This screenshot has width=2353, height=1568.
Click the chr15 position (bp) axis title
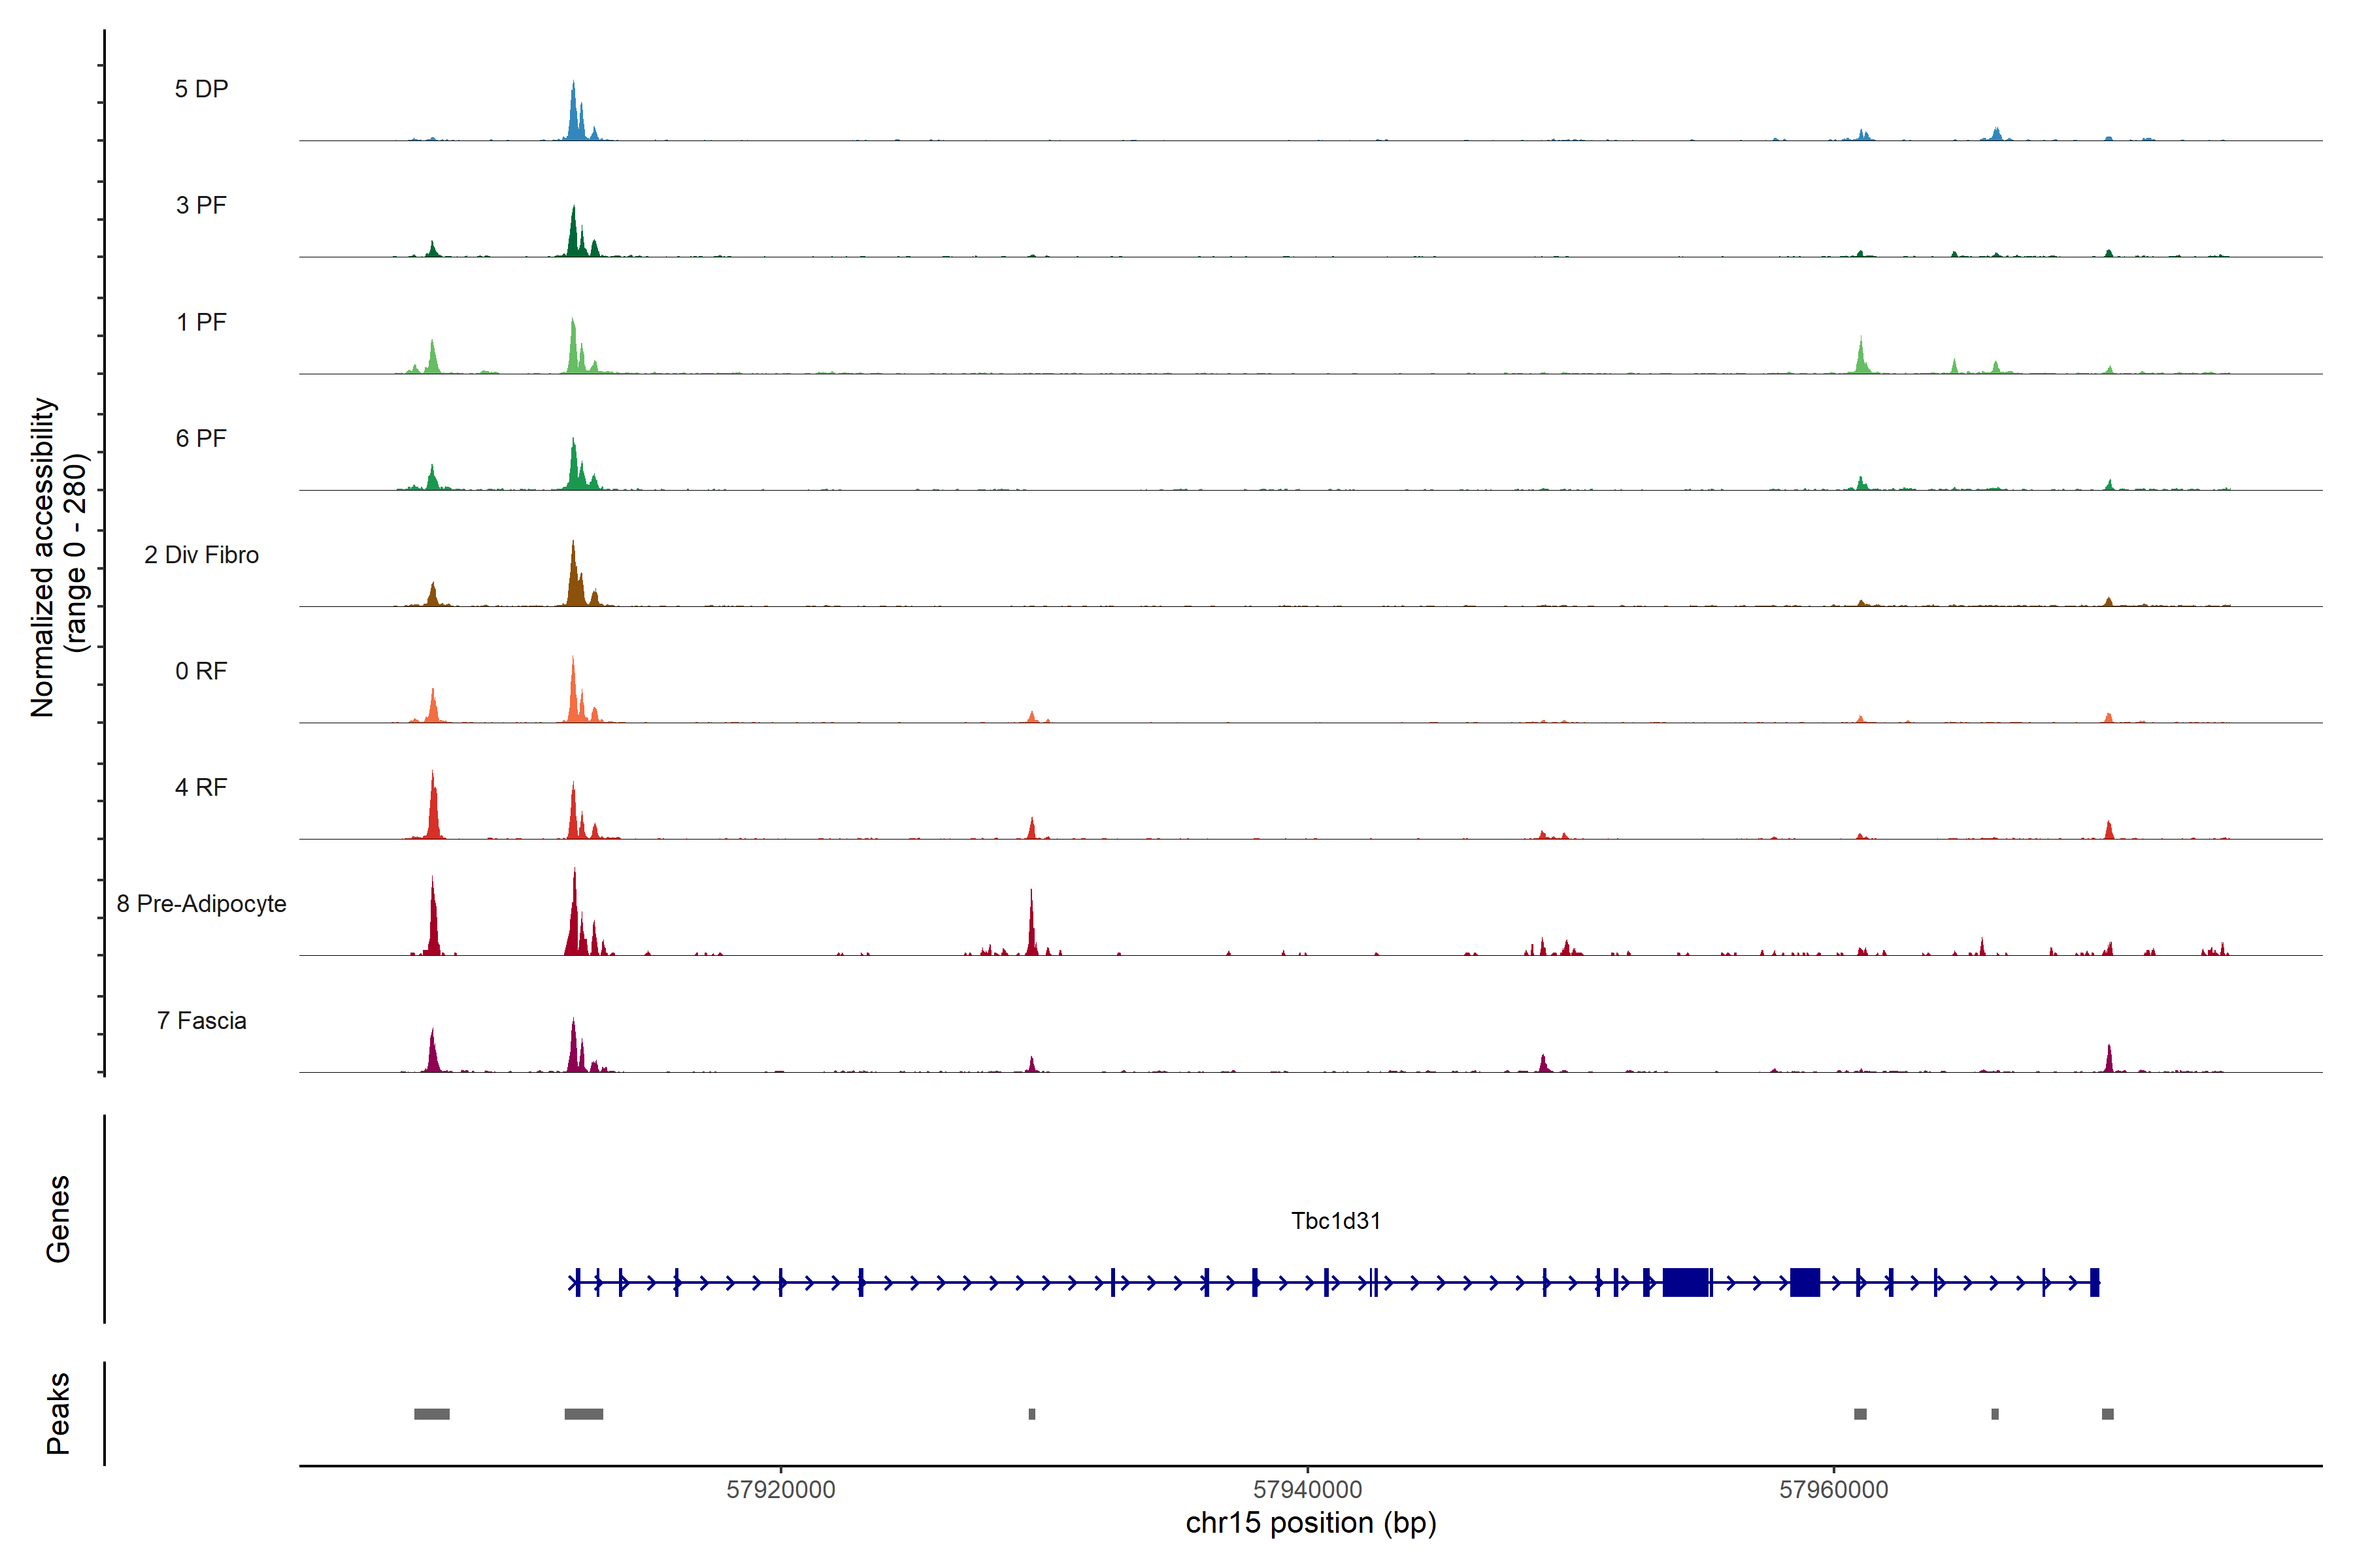1310,1523
